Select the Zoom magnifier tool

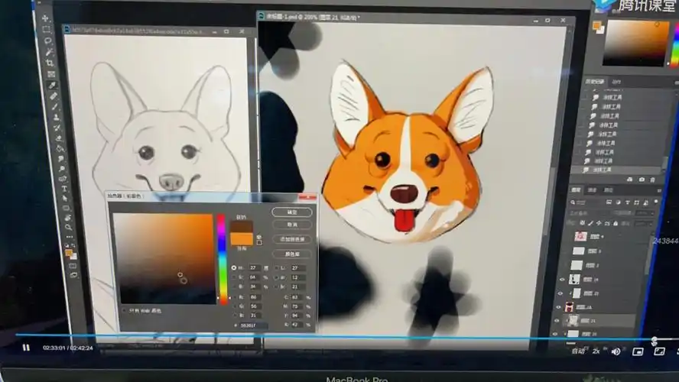68,227
